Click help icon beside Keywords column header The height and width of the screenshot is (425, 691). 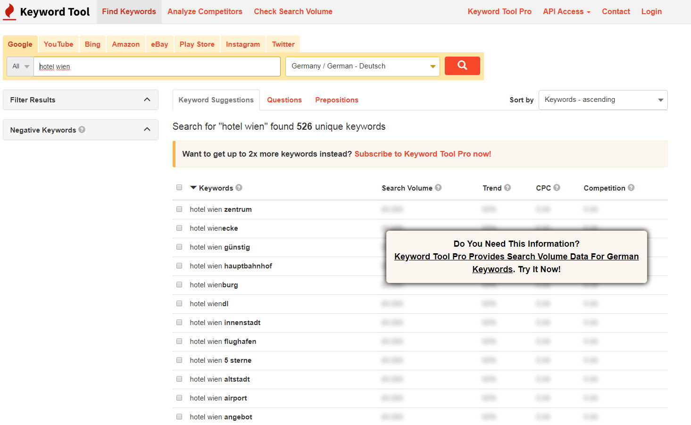(239, 187)
